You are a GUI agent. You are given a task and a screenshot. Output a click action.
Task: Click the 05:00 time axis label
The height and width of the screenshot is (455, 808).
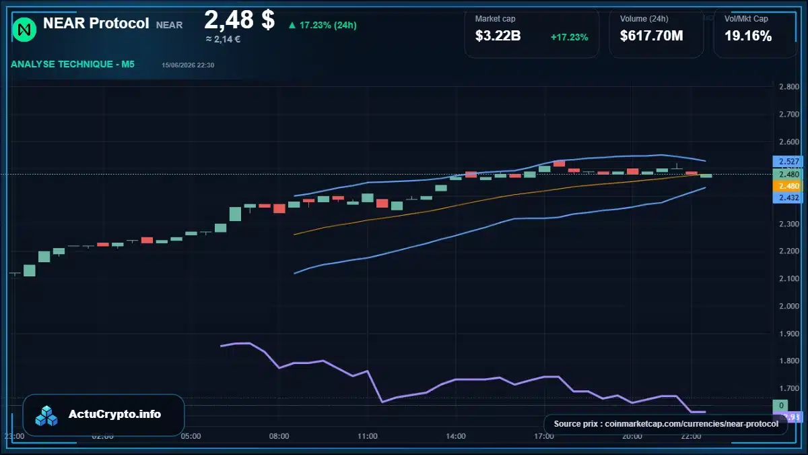point(191,436)
